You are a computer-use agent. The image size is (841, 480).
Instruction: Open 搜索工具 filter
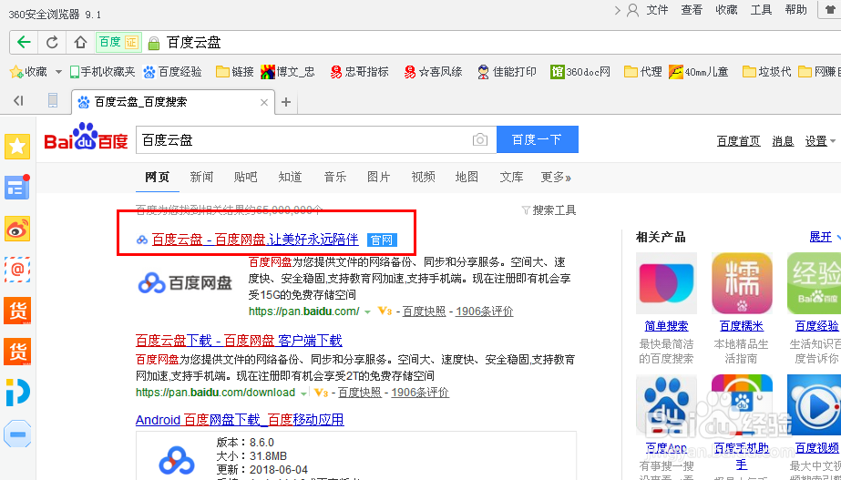pyautogui.click(x=549, y=210)
